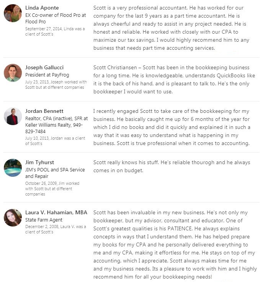Click the 'State Farm Agent' headline
Screen dimensions: 260x282
44,220
